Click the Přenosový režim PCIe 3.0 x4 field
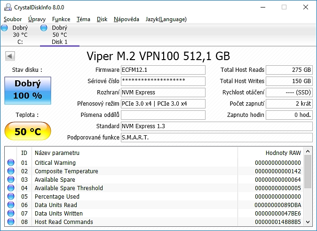 163,104
